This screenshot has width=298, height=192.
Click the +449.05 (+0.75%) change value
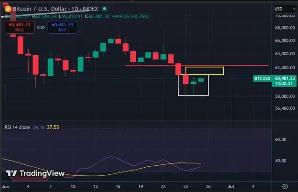(x=130, y=17)
